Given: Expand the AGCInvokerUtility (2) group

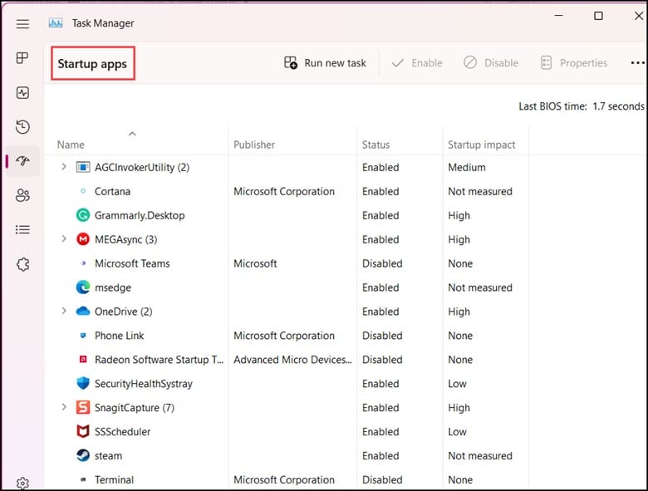Looking at the screenshot, I should 64,167.
